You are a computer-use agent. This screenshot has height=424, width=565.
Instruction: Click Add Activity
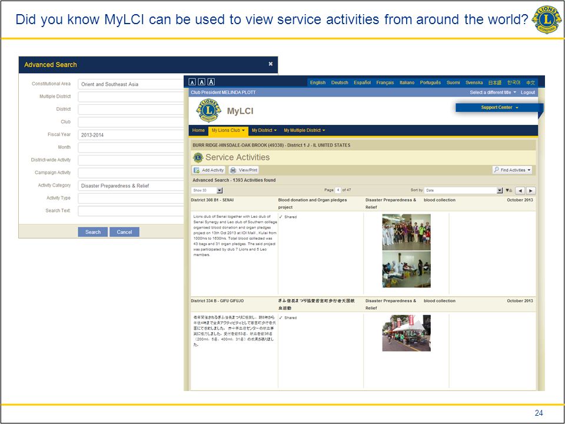pos(209,170)
